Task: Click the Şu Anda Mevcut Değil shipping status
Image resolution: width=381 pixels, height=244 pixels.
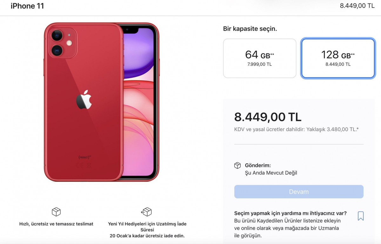Action: point(271,173)
